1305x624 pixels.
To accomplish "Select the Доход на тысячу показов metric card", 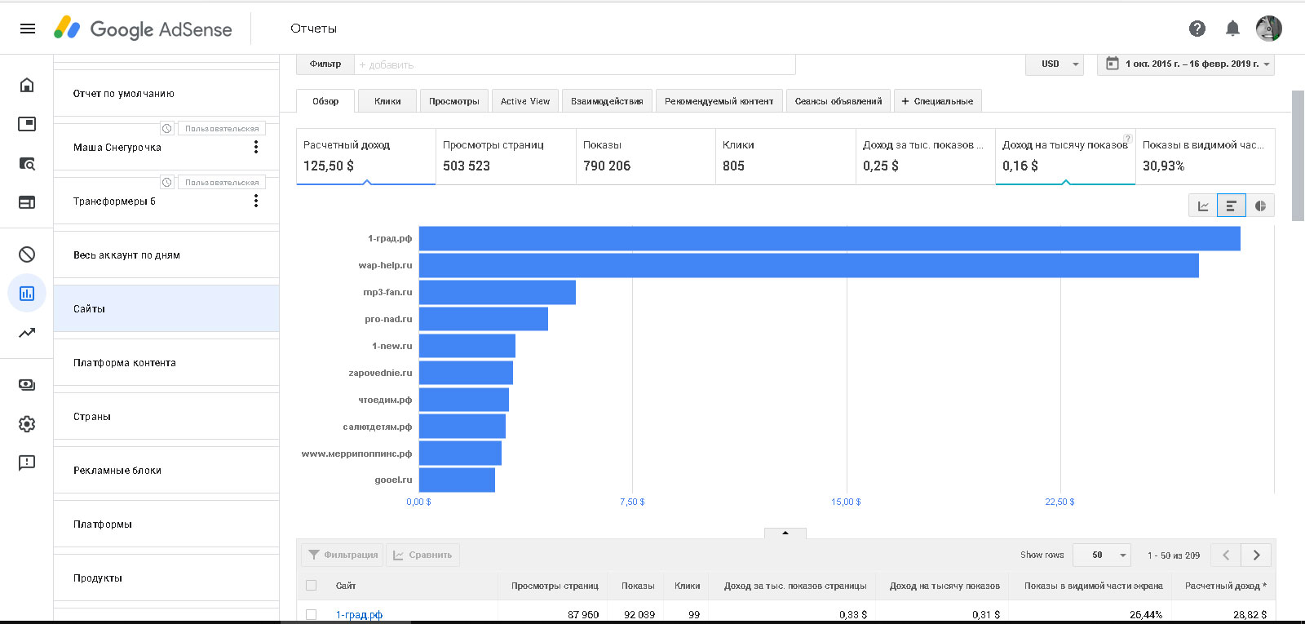I will pos(1065,156).
